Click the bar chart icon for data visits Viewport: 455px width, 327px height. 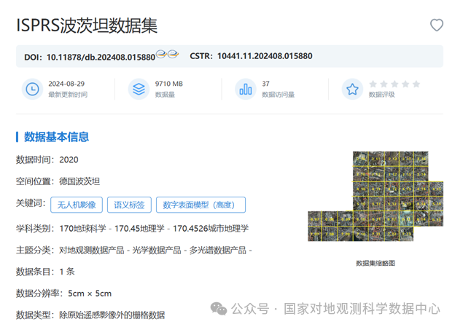point(246,89)
